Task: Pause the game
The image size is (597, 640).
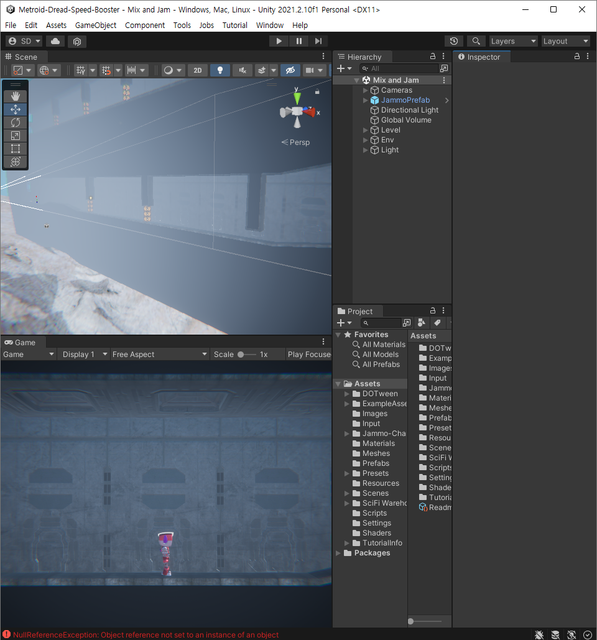Action: [298, 41]
